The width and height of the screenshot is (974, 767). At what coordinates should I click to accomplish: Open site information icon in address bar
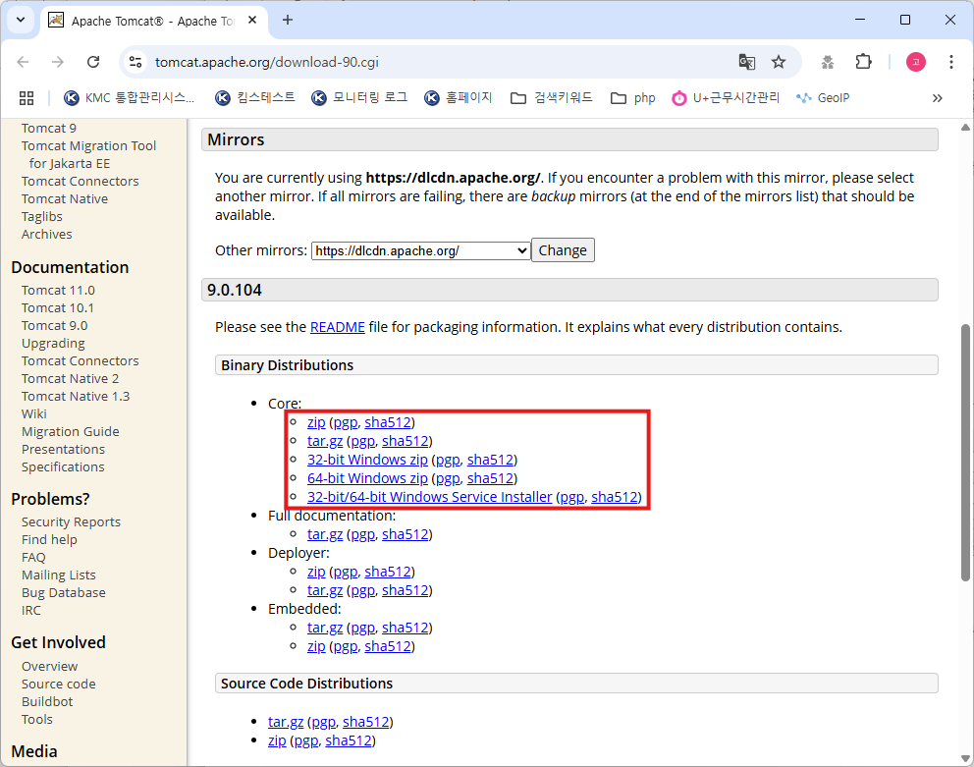click(135, 62)
